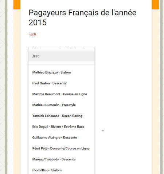Select Yannick Lahousse - Ocean Racing
The image size is (164, 174).
pyautogui.click(x=62, y=116)
